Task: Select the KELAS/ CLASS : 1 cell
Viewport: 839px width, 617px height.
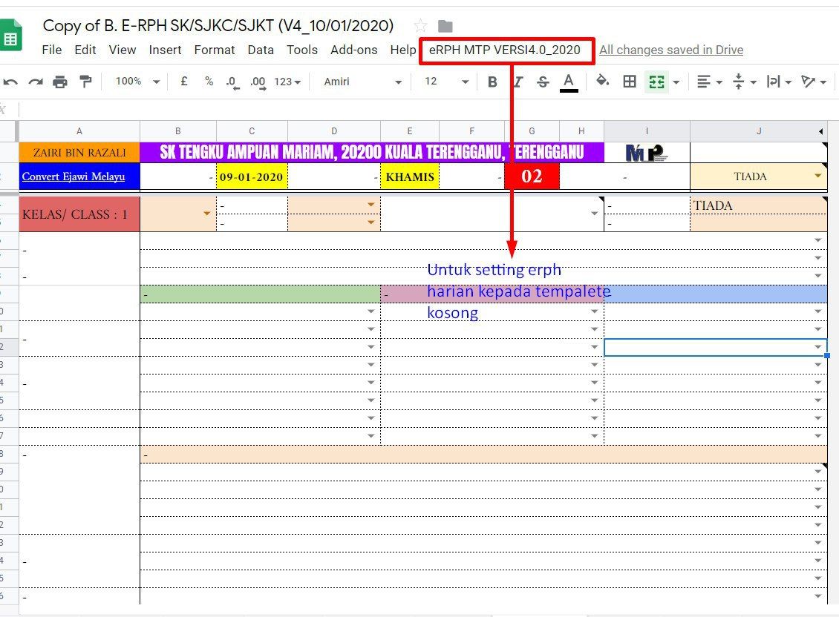Action: point(79,214)
